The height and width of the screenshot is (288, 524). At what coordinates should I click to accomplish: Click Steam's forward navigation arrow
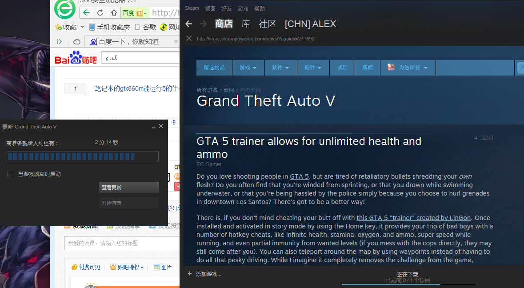click(203, 24)
